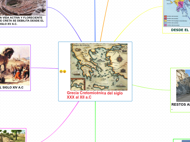Select the title "Grecia Cretomicénica del siglo XXX al XII a.C"
This screenshot has height=142, width=190.
pos(95,95)
